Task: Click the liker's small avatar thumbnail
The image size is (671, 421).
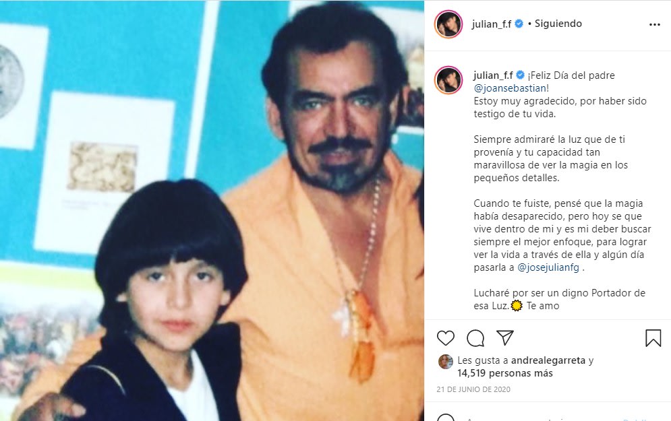Action: click(x=446, y=362)
